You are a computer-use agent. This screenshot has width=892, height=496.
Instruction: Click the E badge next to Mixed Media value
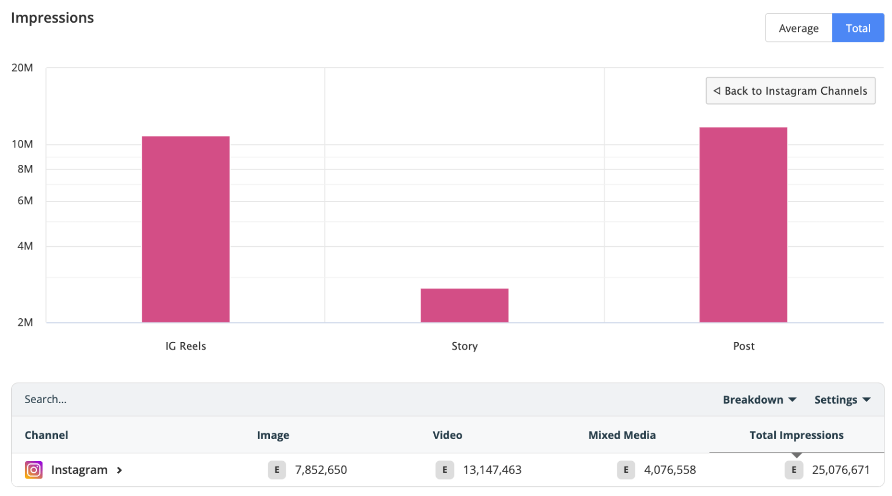tap(626, 470)
